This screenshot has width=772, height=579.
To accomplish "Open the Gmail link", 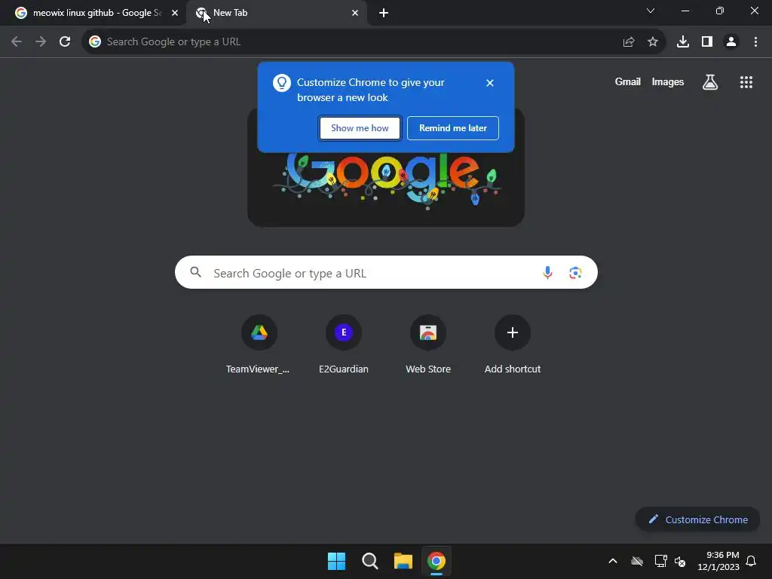I will pyautogui.click(x=628, y=81).
